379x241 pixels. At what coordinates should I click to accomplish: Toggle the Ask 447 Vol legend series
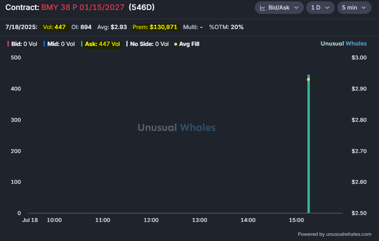tap(101, 44)
